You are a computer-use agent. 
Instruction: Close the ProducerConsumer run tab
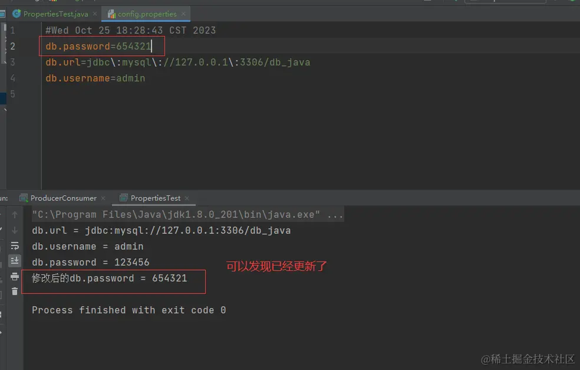coord(103,198)
